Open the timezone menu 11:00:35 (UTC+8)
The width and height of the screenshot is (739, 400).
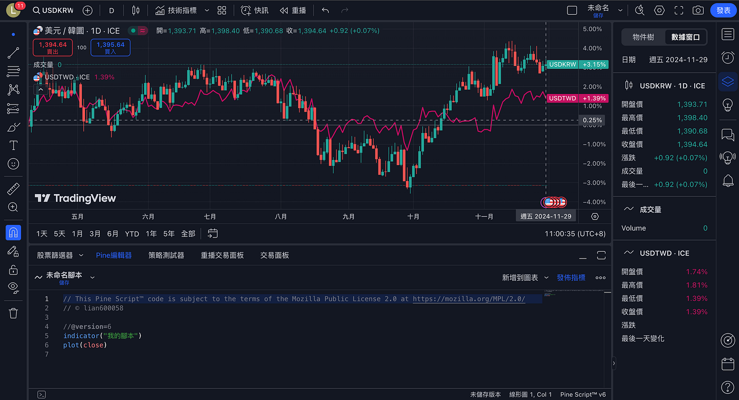click(x=575, y=233)
